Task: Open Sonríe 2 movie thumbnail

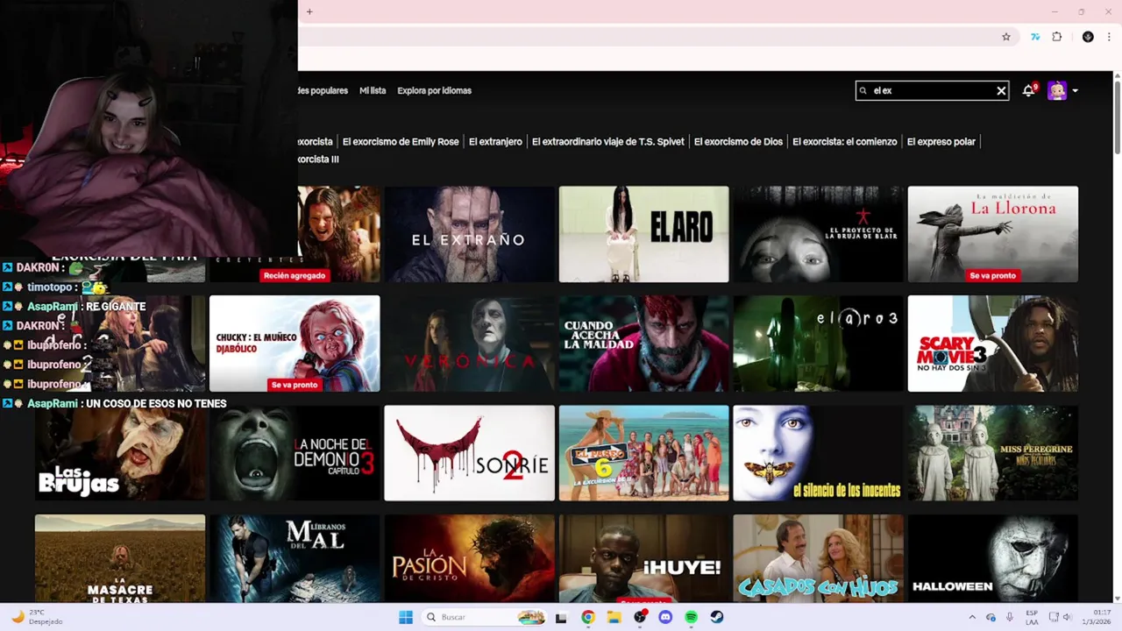Action: (469, 453)
